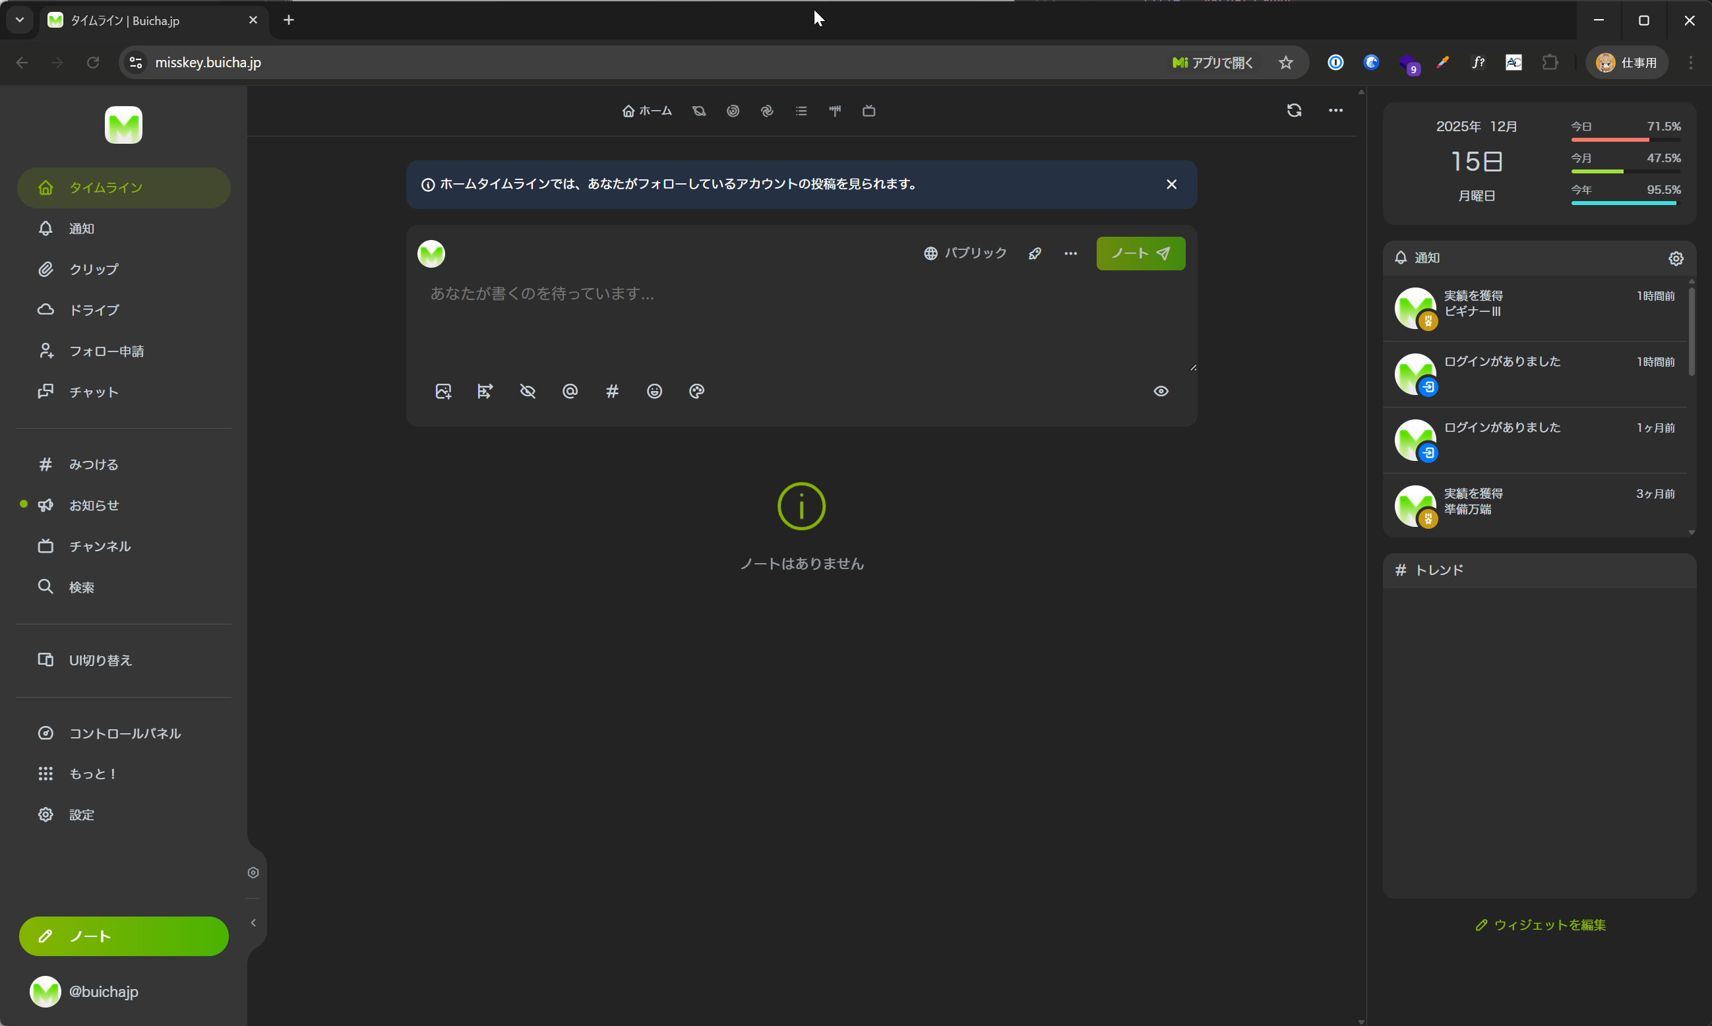The image size is (1712, 1026).
Task: Open the channels tab icon in header
Action: coord(869,111)
